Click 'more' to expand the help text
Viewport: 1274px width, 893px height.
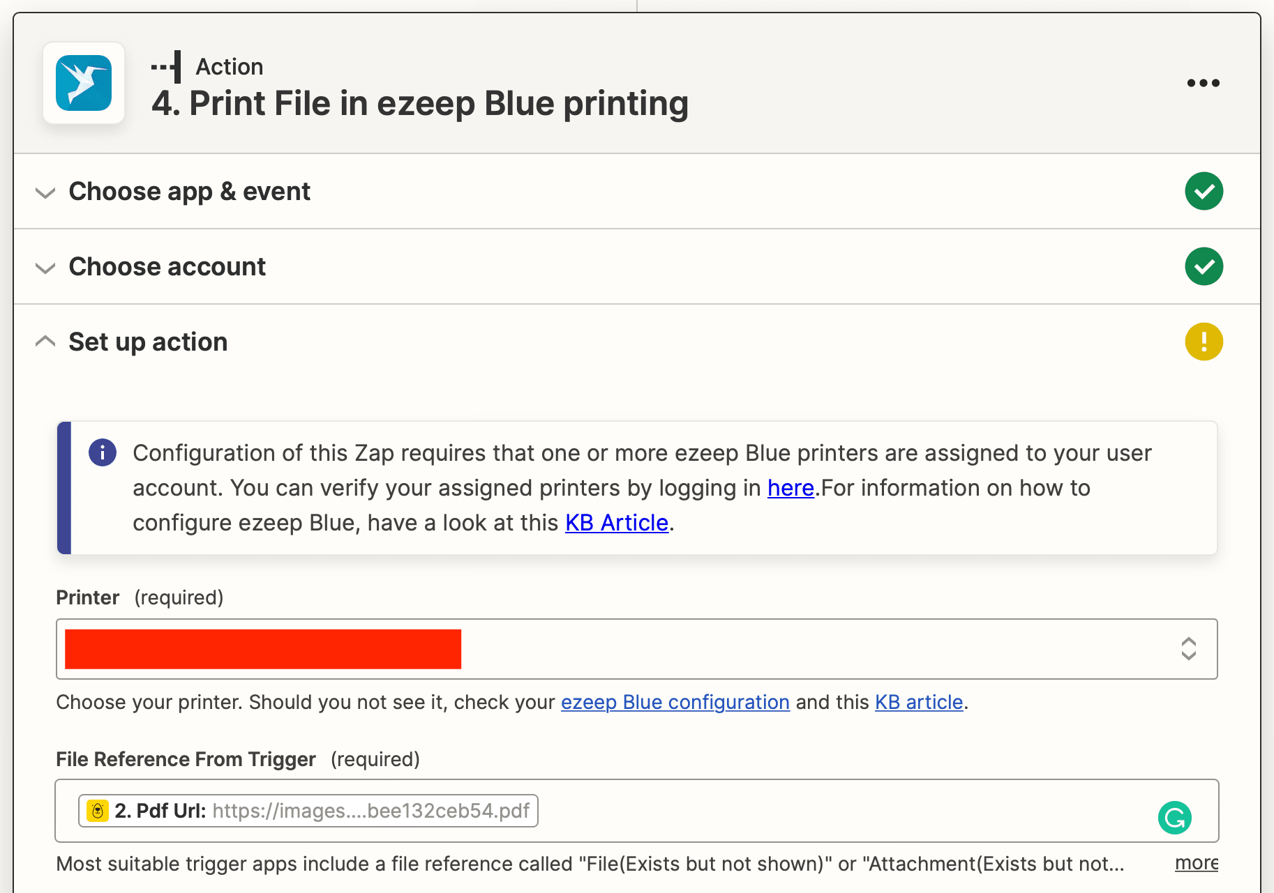(1196, 863)
